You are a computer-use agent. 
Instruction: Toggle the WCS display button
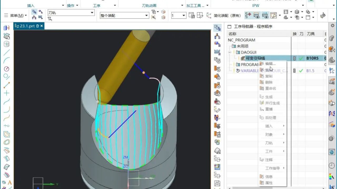click(209, 15)
